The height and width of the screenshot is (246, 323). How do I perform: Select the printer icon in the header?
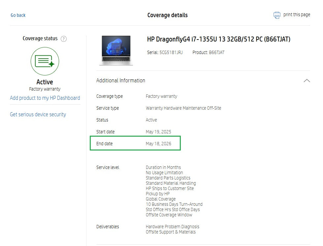pyautogui.click(x=276, y=15)
